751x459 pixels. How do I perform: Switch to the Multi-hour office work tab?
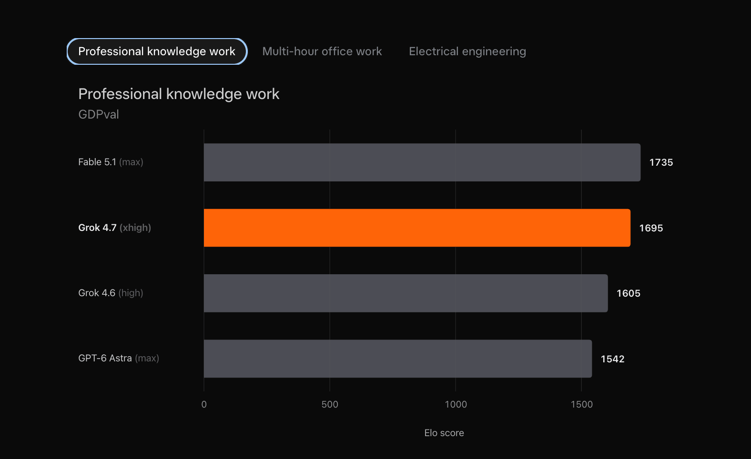coord(322,51)
